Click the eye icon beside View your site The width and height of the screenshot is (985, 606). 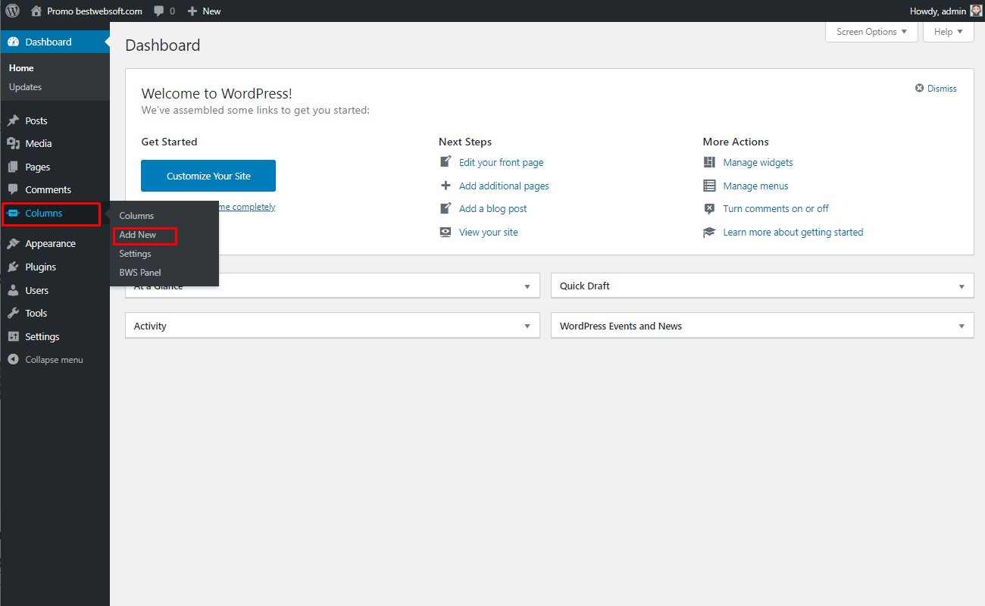446,232
